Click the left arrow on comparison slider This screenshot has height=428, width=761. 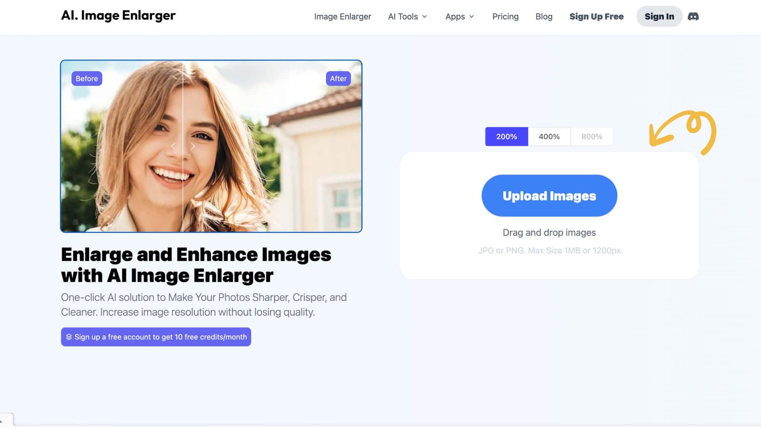(x=173, y=146)
